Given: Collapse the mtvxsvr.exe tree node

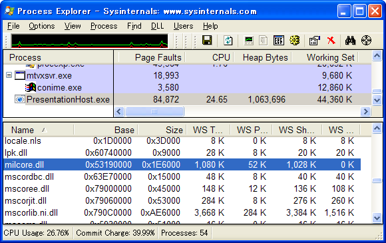Looking at the screenshot, I should point(9,75).
